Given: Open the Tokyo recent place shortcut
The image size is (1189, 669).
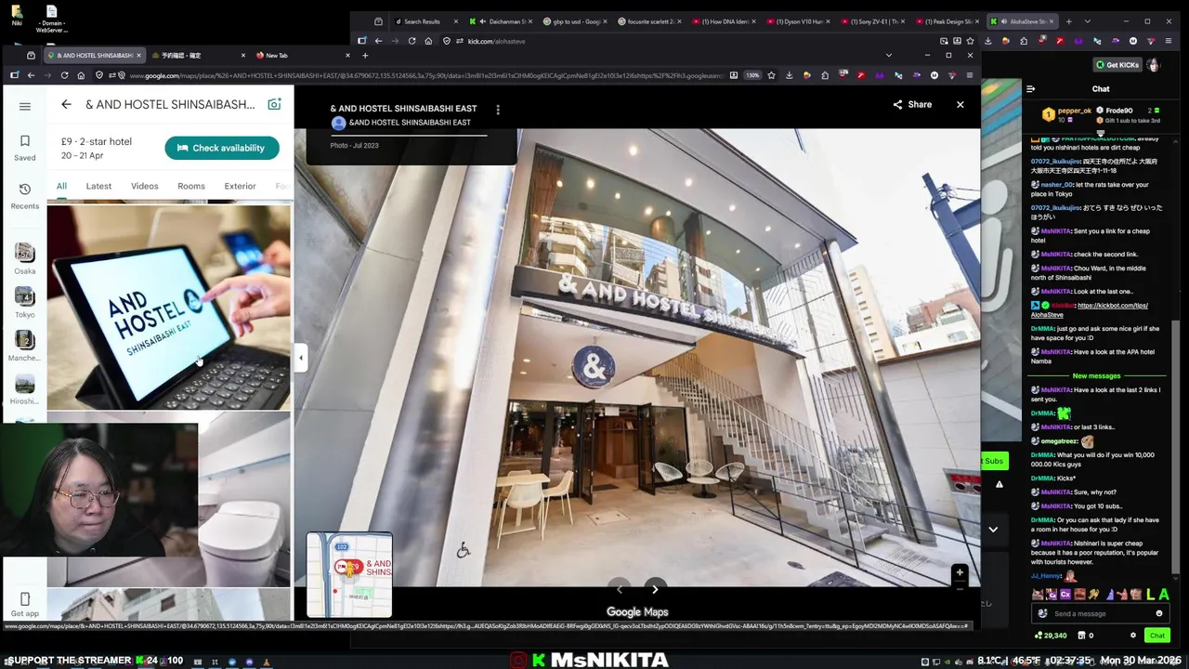Looking at the screenshot, I should (25, 302).
